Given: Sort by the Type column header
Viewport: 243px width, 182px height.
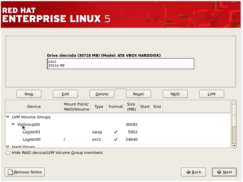Looking at the screenshot, I should [99, 106].
